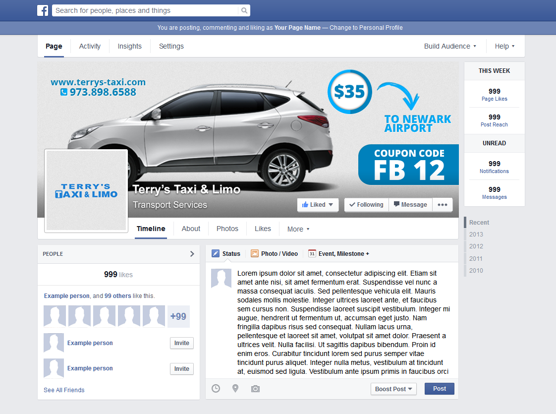Screen dimensions: 556x414
Task: Click the phone icon beside 973.898.6588
Action: click(64, 92)
